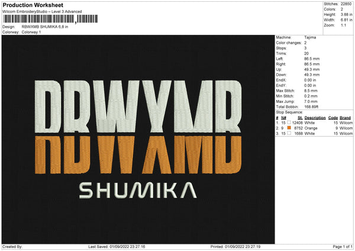Click the 'Description' column header
Screen dimensions: 355x251
point(315,118)
